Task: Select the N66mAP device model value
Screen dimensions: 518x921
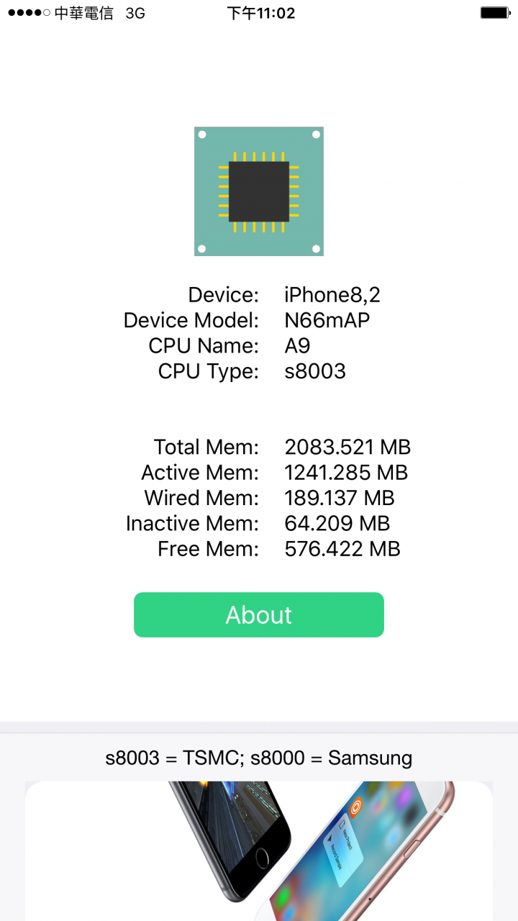Action: click(327, 320)
